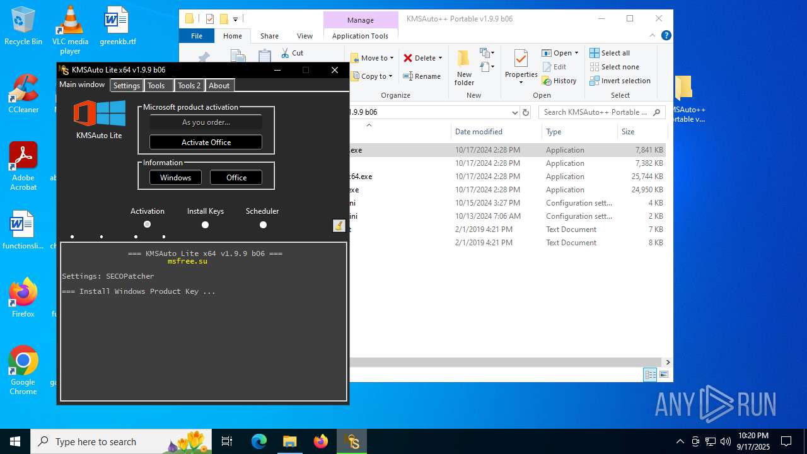Click the broom clear-log icon in KMSAuto

(339, 226)
